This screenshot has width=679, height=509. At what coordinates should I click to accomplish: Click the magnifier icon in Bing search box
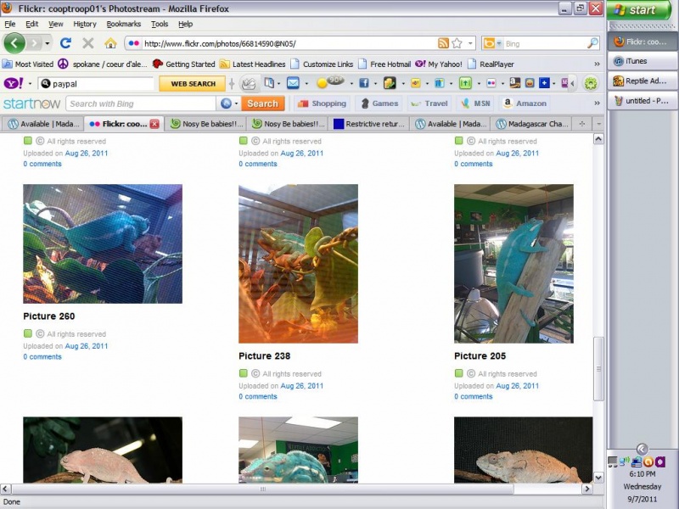592,43
